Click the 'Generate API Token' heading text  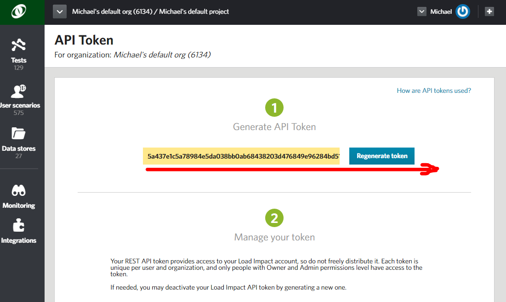point(274,127)
